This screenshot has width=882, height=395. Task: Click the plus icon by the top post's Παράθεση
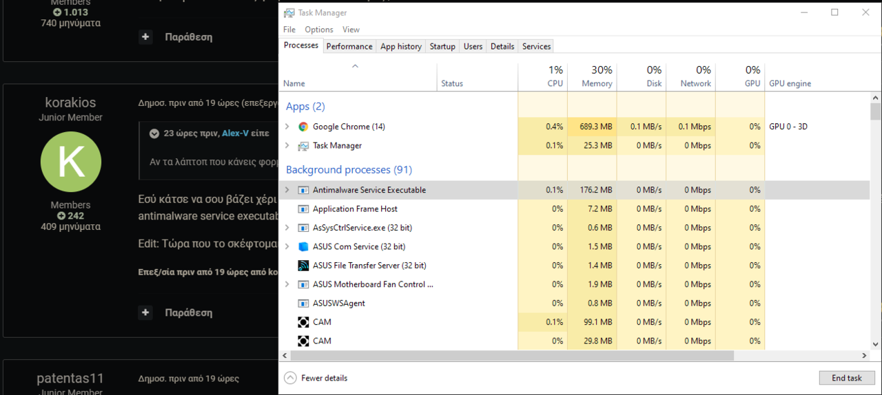(145, 37)
